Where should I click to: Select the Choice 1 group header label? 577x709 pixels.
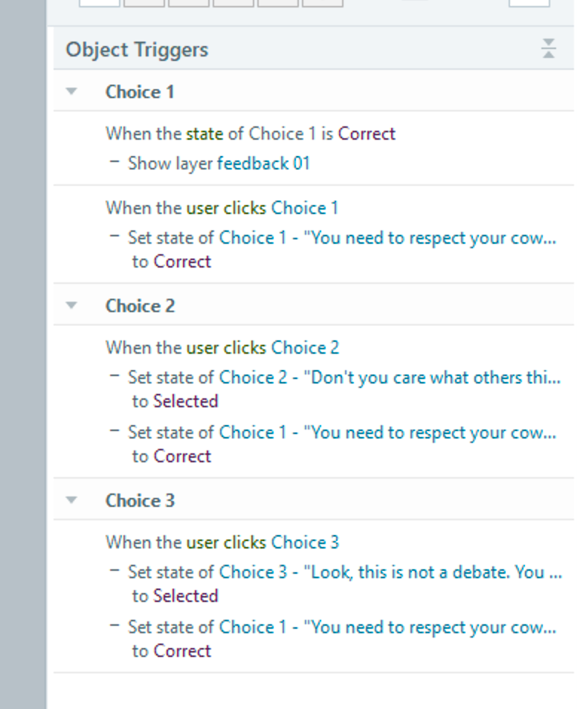[140, 91]
